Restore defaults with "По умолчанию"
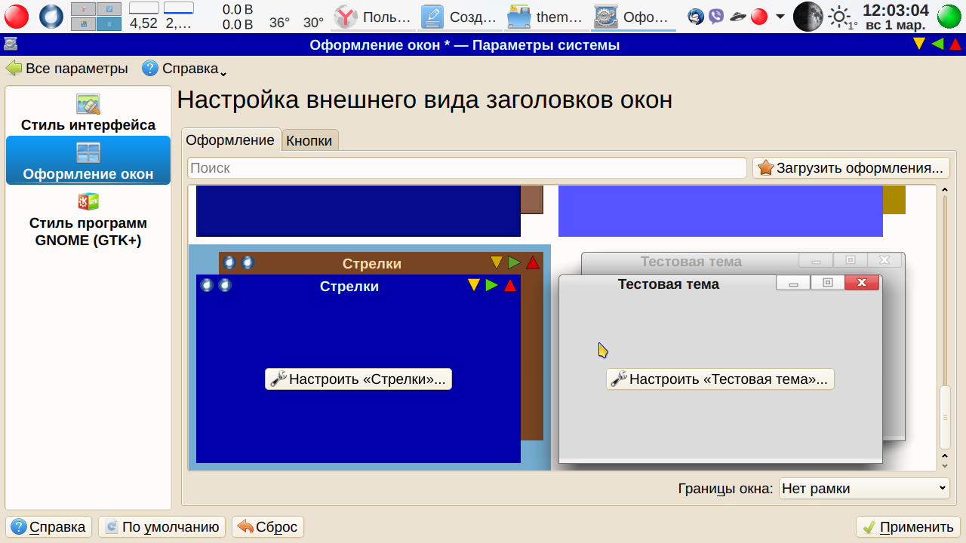Image resolution: width=966 pixels, height=543 pixels. (162, 527)
